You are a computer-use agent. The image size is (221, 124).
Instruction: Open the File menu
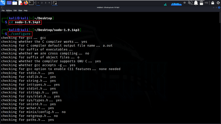click(3, 11)
